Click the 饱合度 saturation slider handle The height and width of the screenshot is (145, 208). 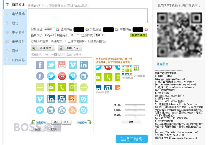[135, 116]
